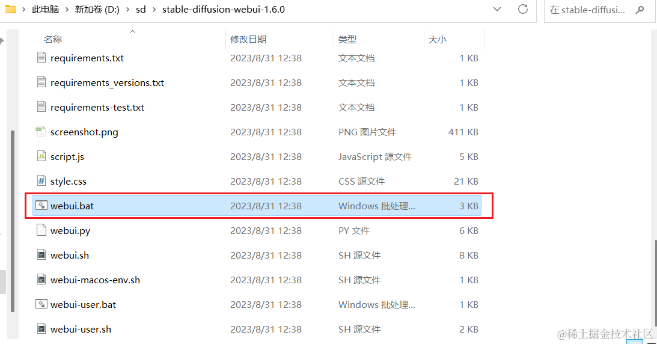Click the navigation pane scrollbar thumb
This screenshot has height=344, width=657.
coord(13,221)
